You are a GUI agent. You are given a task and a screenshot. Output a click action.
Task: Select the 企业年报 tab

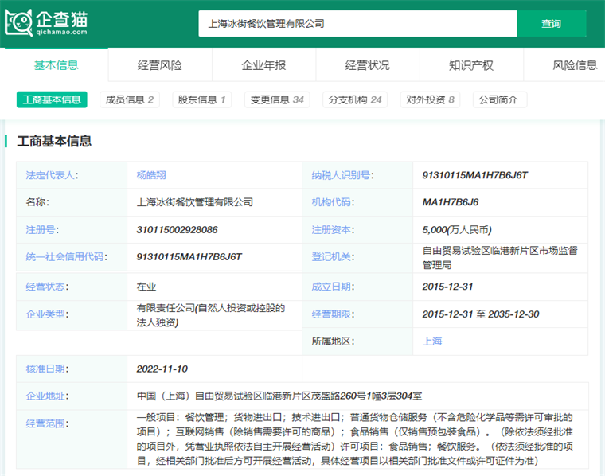tap(263, 65)
